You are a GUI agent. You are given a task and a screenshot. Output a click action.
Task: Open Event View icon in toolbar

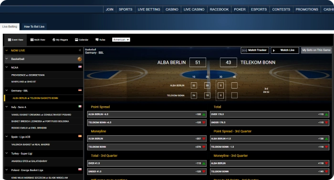[10, 40]
